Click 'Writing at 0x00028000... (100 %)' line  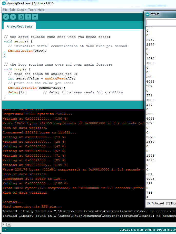coord(35,165)
